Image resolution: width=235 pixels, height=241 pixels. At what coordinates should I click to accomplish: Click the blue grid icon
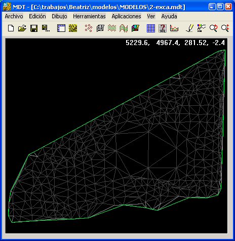coord(151,28)
